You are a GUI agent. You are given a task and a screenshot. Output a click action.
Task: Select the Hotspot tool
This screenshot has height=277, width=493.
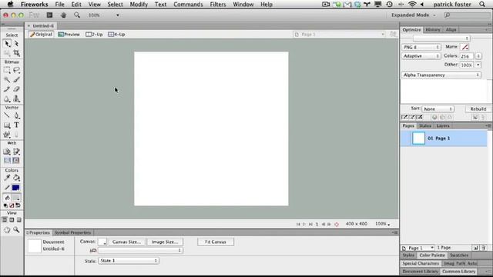pos(7,152)
